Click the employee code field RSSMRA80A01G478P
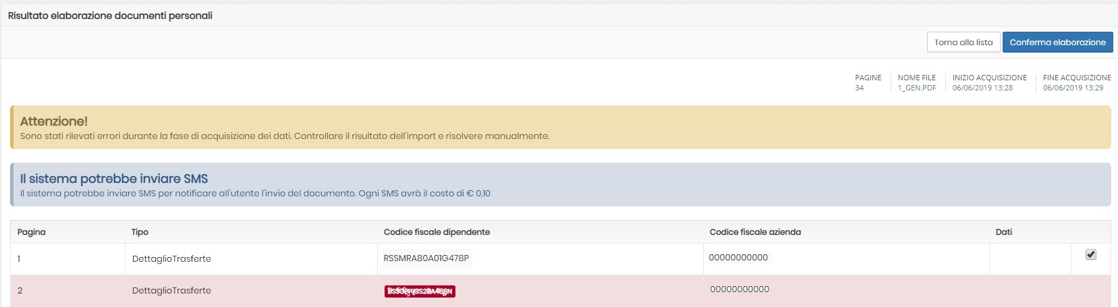 coord(426,258)
